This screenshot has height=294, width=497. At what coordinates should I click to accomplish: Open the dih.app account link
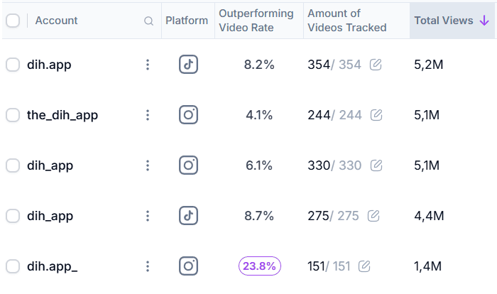click(x=49, y=65)
